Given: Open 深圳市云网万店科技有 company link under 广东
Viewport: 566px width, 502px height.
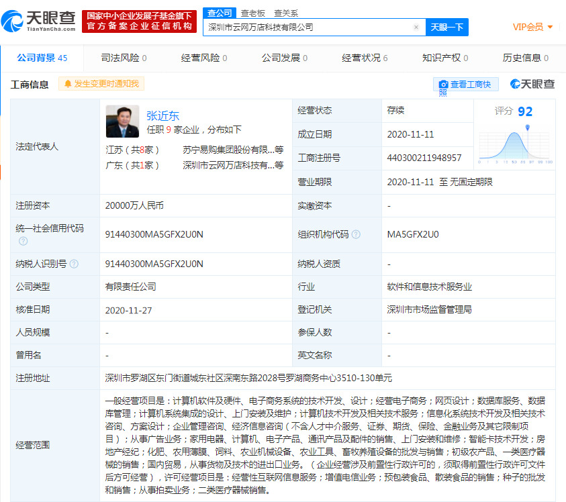Looking at the screenshot, I should click(x=233, y=165).
